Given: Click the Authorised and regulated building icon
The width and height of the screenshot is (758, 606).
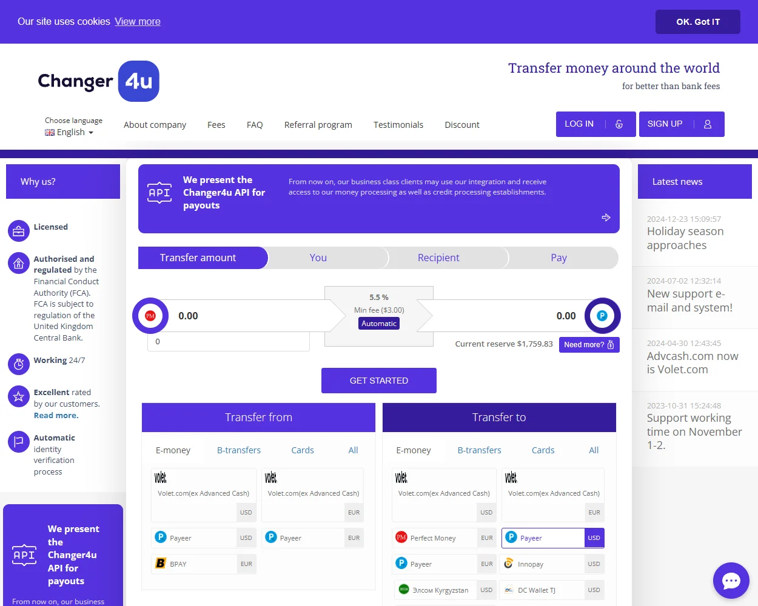Looking at the screenshot, I should click(19, 263).
